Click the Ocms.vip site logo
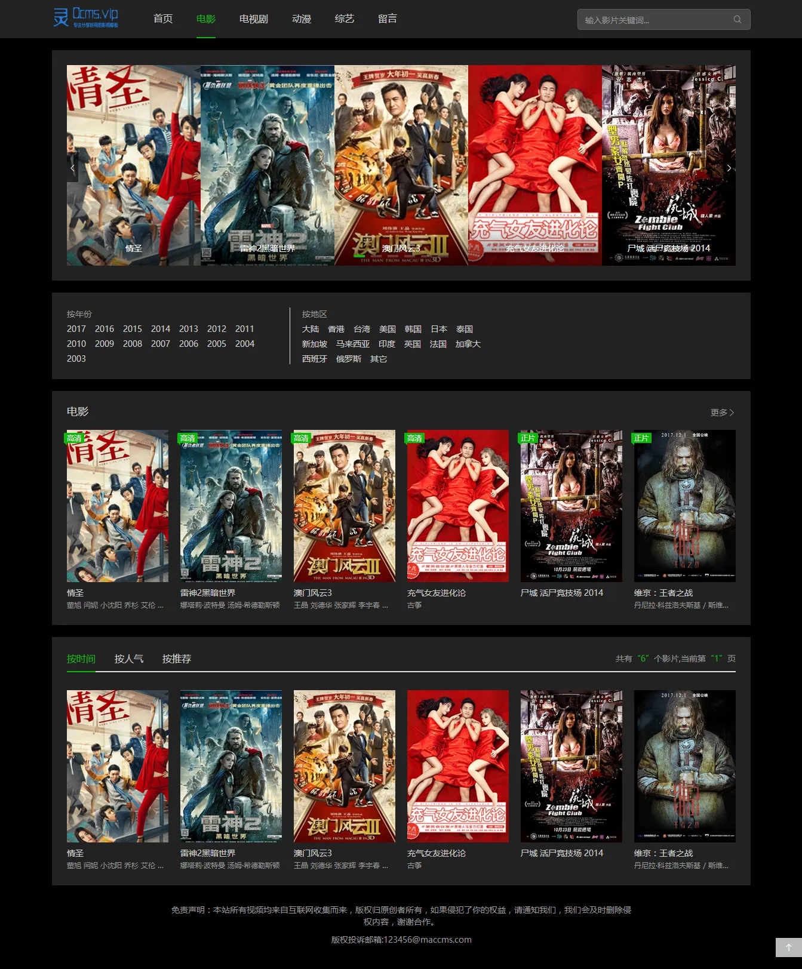Screen dimensions: 802x969 (86, 18)
